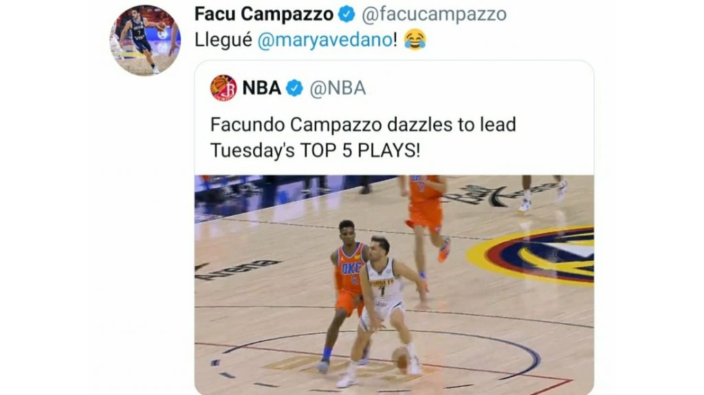Viewport: 704px width, 395px height.
Task: Click the NBA blue verified badge
Action: (294, 88)
